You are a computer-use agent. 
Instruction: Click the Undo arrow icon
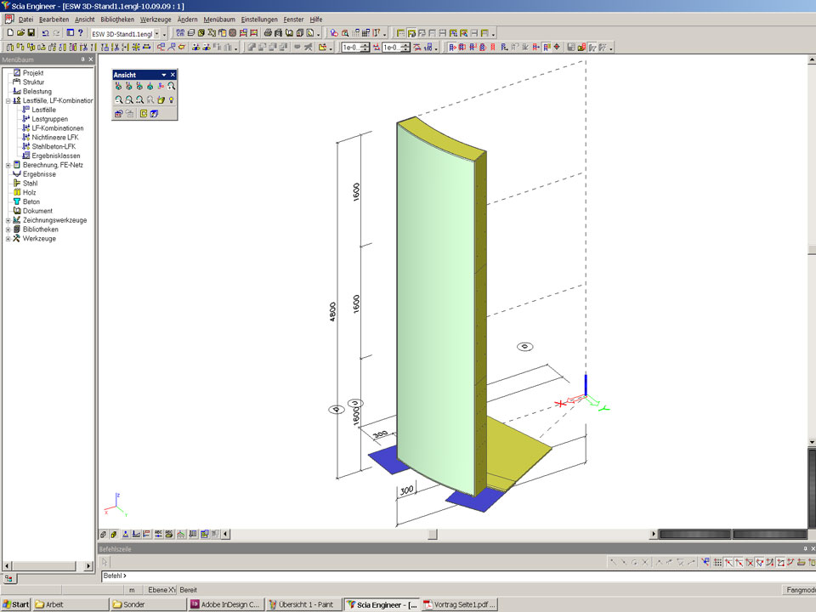[45, 32]
